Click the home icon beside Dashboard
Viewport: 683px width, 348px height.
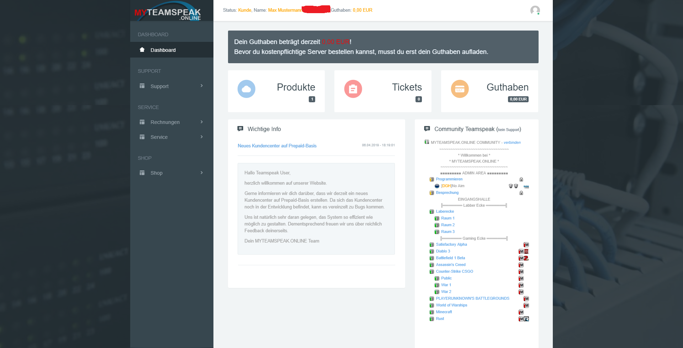(x=142, y=50)
